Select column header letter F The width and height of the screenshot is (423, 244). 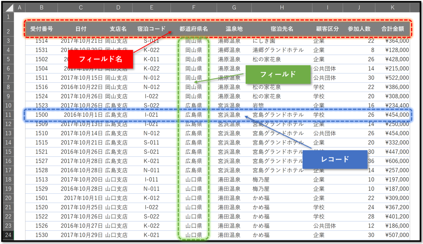pyautogui.click(x=193, y=7)
